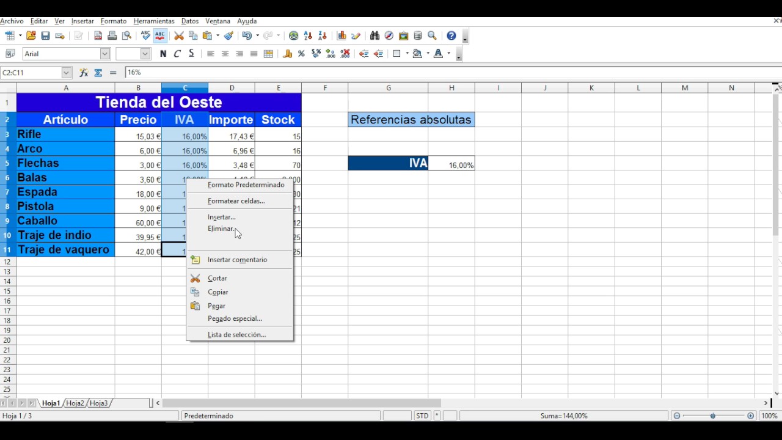Open Find and Replace binoculars icon
The width and height of the screenshot is (782, 440).
[x=375, y=36]
